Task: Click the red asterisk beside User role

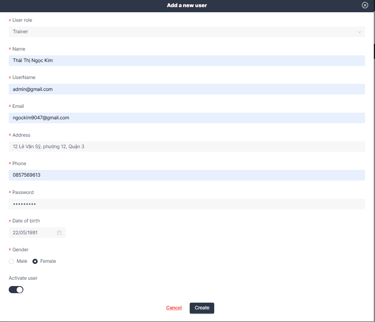Action: 10,20
